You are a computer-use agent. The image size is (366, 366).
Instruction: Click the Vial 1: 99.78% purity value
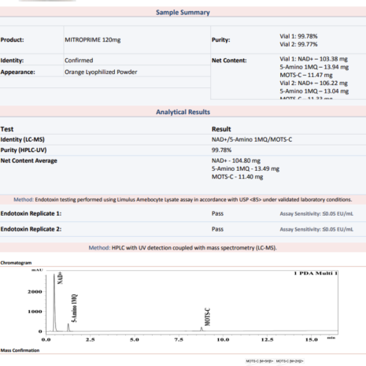click(x=298, y=36)
